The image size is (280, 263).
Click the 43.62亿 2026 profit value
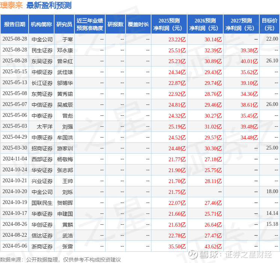click(213, 246)
